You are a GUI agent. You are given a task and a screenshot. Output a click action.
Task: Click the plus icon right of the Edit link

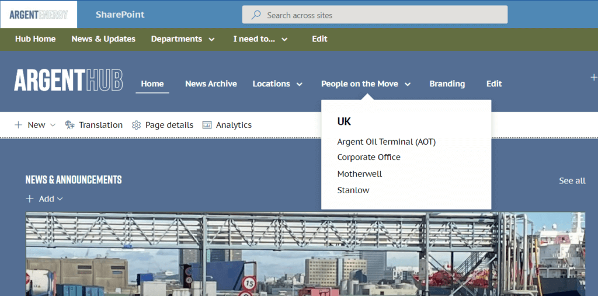point(593,78)
